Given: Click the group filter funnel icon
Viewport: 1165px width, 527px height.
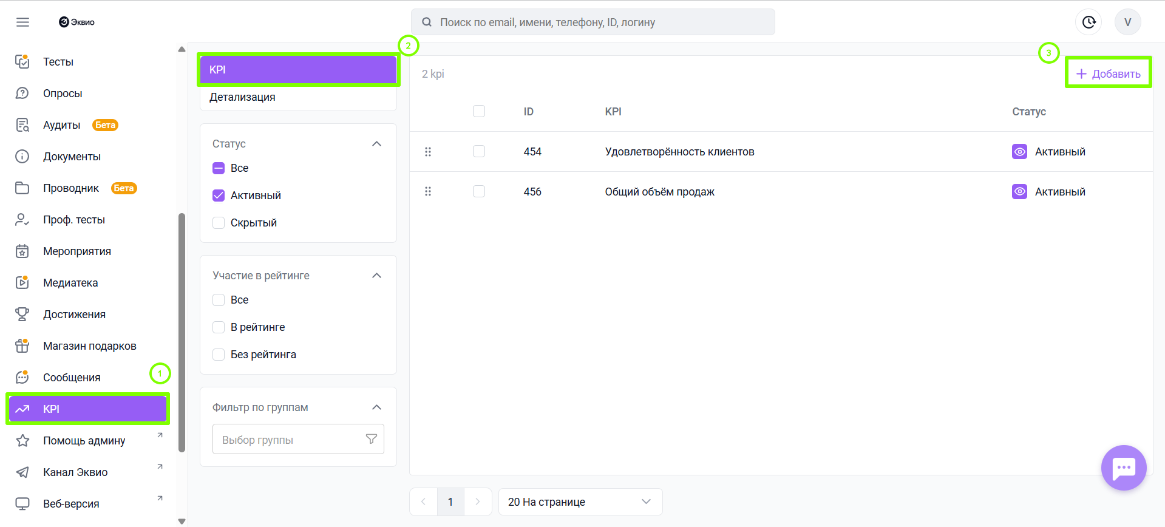Looking at the screenshot, I should pos(372,439).
